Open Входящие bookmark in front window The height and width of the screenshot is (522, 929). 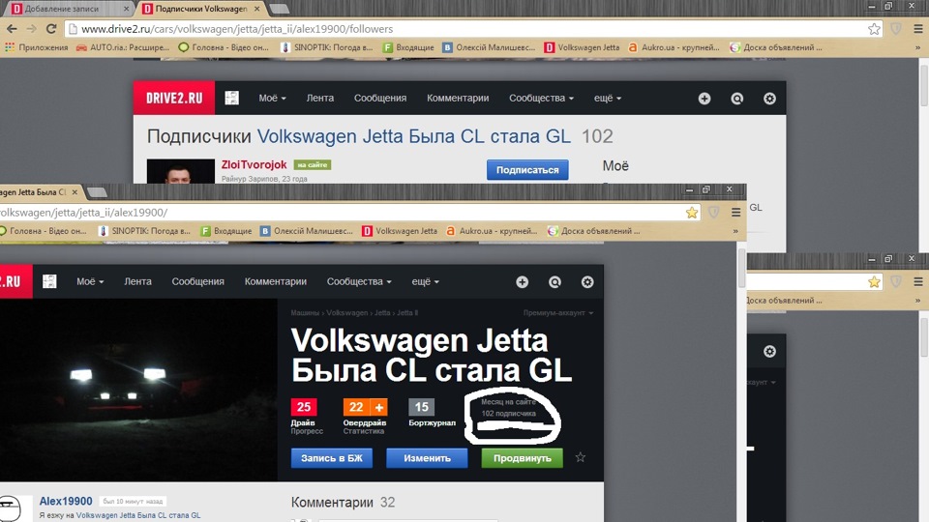coord(226,231)
